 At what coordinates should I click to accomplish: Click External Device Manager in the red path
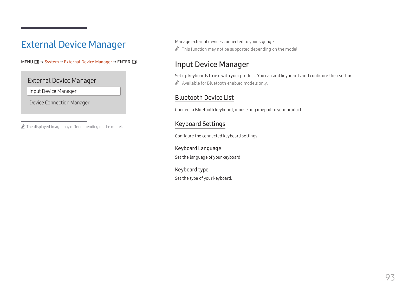pyautogui.click(x=88, y=62)
